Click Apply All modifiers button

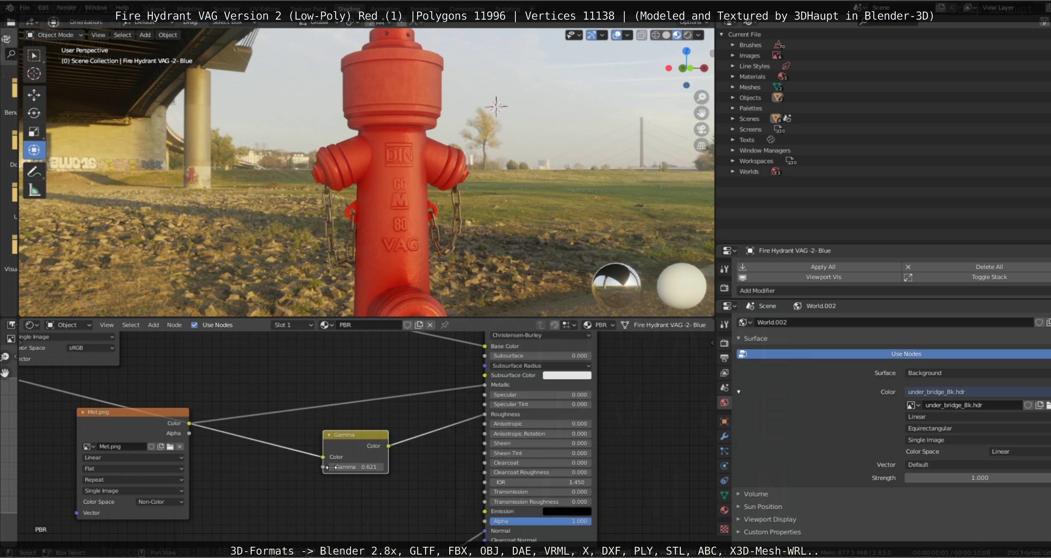click(819, 267)
